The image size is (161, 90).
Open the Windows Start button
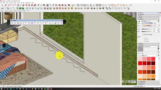2,89
